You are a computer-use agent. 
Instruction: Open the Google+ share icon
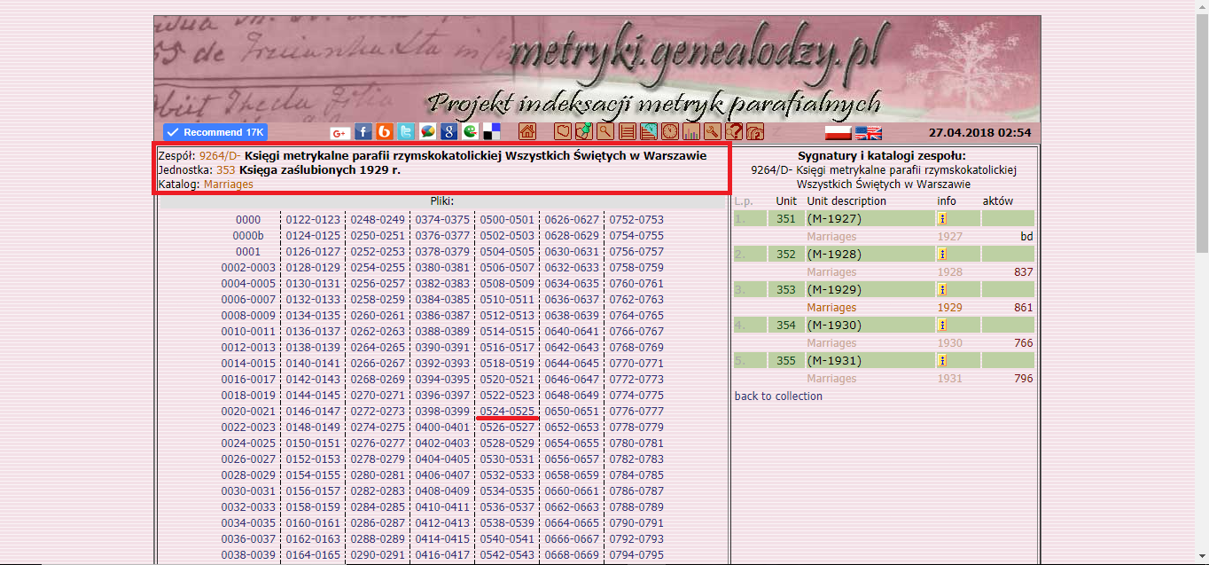click(x=339, y=131)
